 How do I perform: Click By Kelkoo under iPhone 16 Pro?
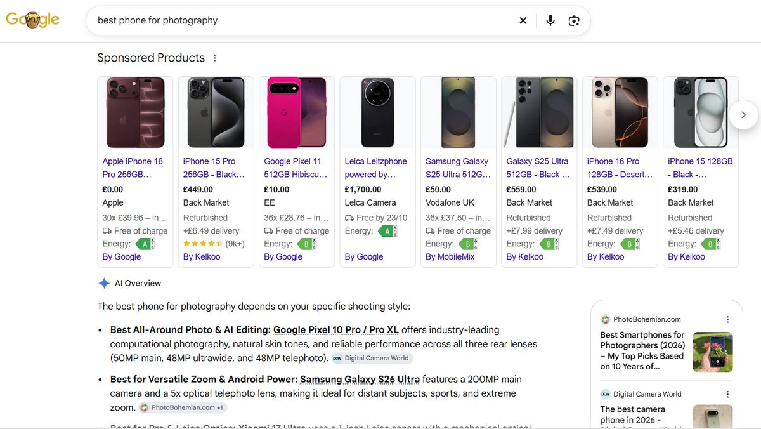point(606,257)
